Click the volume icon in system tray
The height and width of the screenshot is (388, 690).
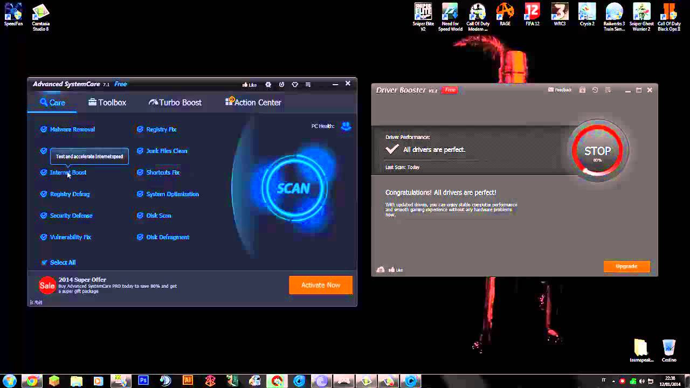(x=642, y=381)
